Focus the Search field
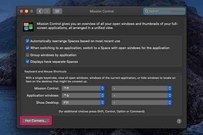Viewport: 203px width, 135px height. [164, 11]
